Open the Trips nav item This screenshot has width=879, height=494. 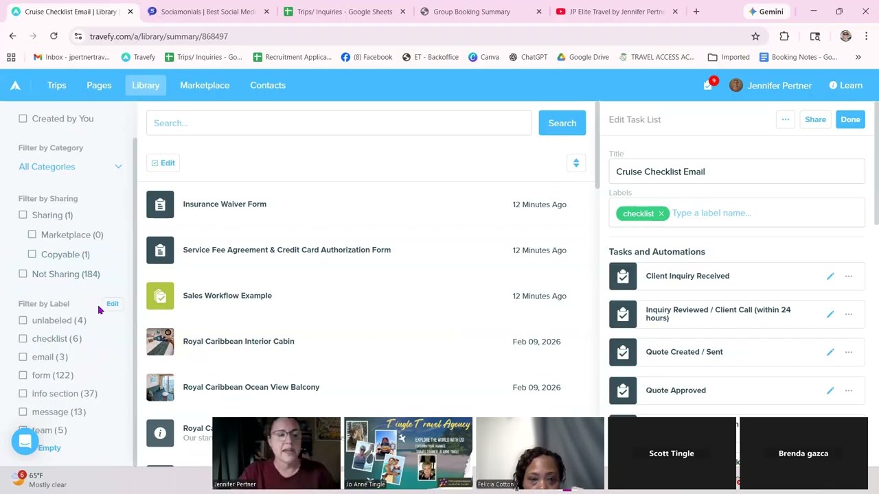(x=57, y=85)
